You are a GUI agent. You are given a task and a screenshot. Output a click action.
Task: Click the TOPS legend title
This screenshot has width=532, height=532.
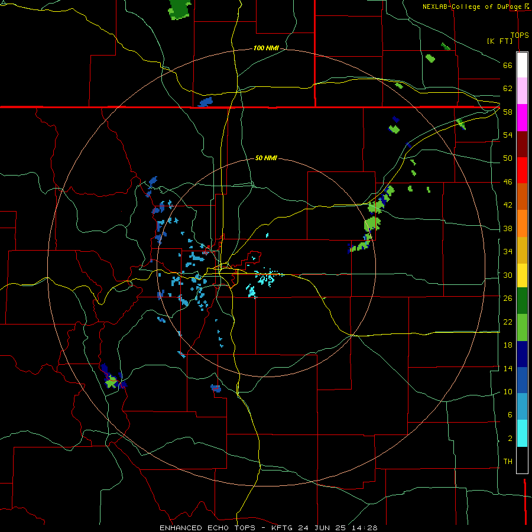[520, 35]
